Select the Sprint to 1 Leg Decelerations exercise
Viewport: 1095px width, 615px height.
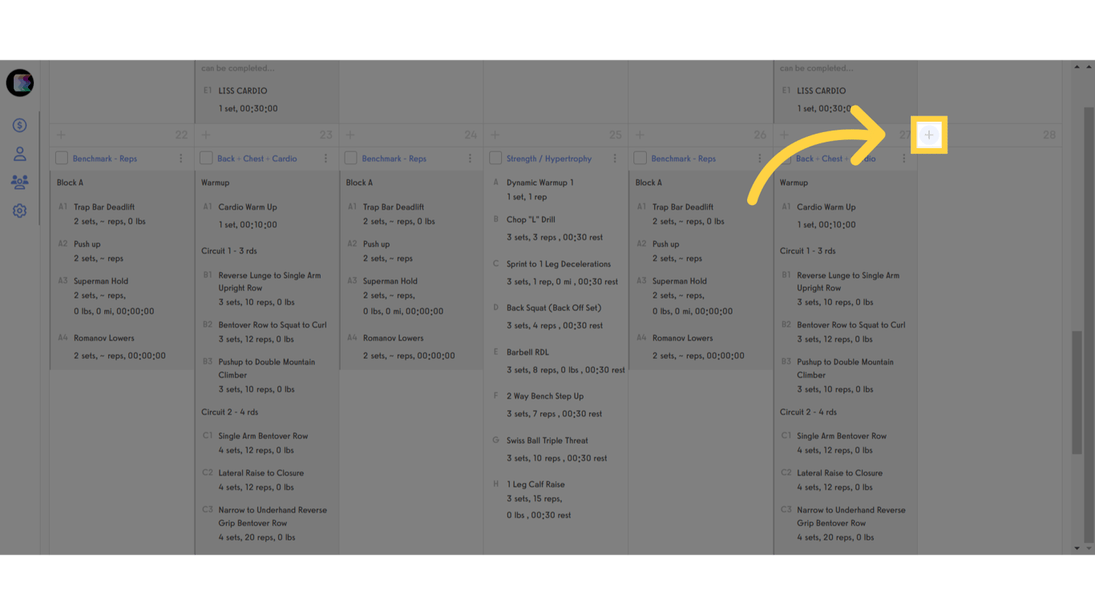[559, 263]
